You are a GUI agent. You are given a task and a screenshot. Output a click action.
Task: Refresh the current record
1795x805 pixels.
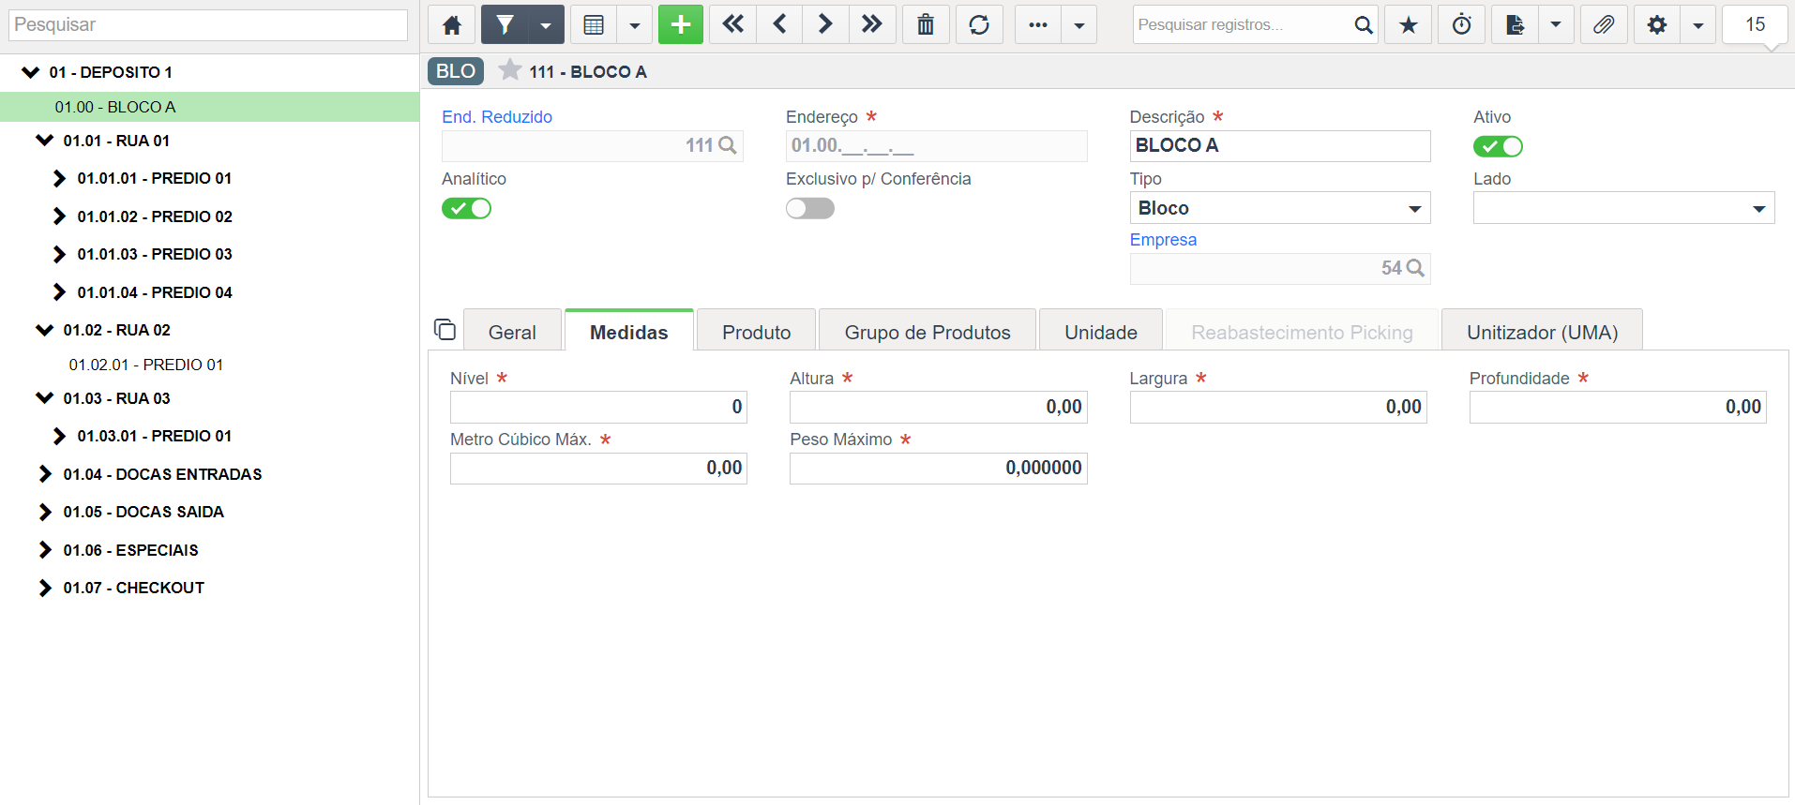tap(979, 24)
